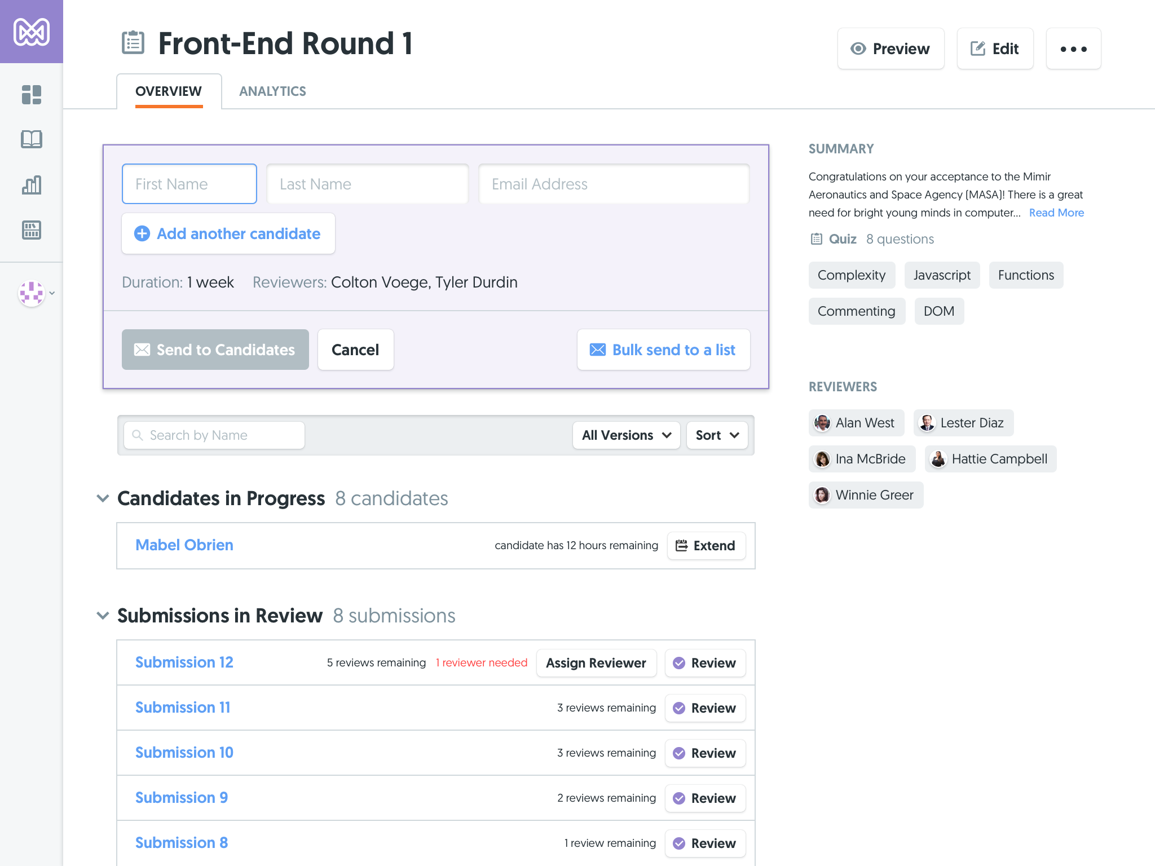
Task: Click Assign Reviewer for Submission 12
Action: [x=596, y=663]
